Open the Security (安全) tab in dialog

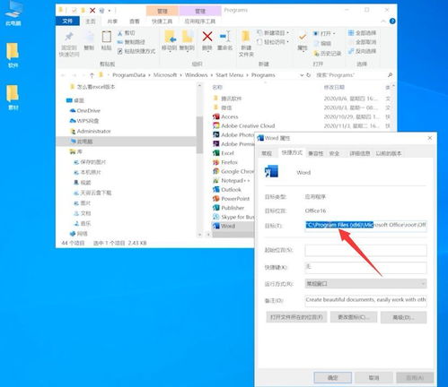(x=334, y=153)
